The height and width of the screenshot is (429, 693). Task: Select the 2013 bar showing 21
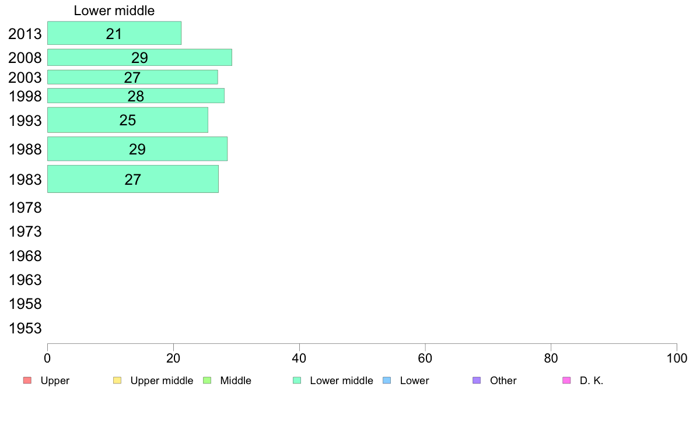(x=114, y=33)
